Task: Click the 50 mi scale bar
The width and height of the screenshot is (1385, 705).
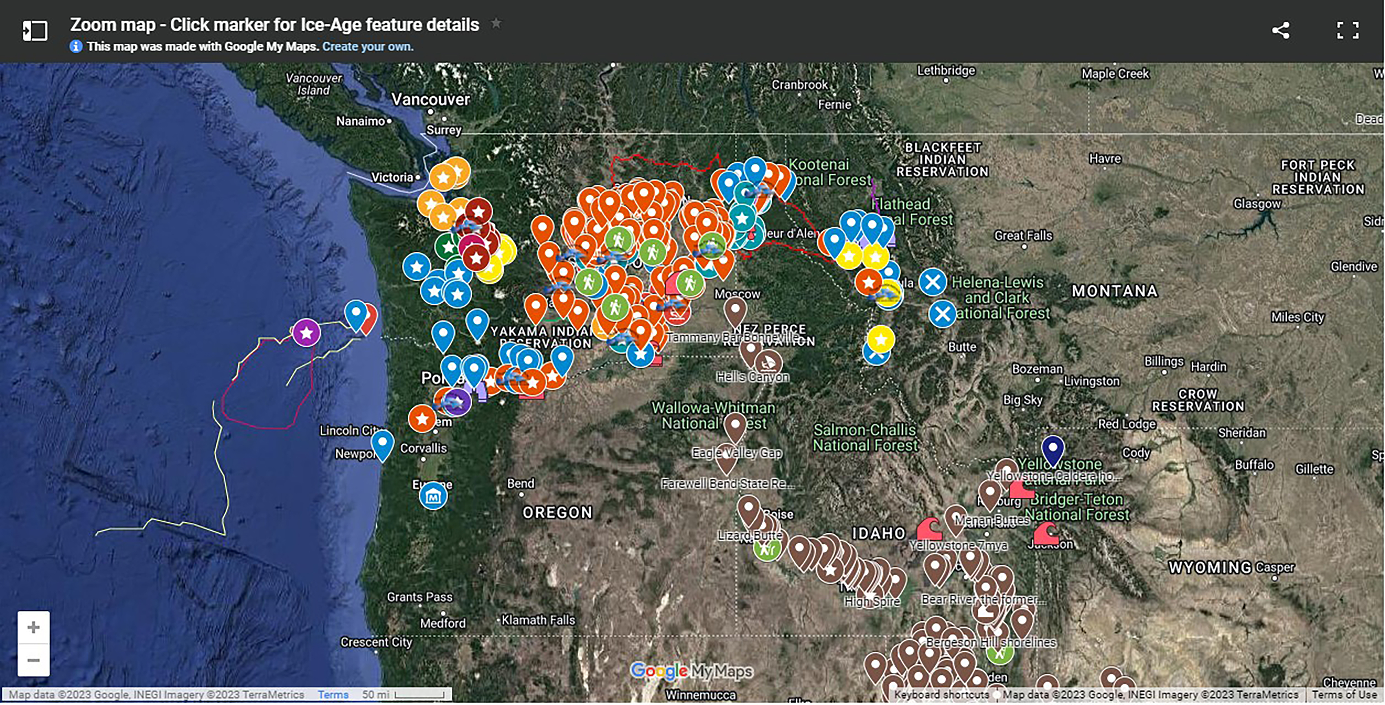Action: 419,695
